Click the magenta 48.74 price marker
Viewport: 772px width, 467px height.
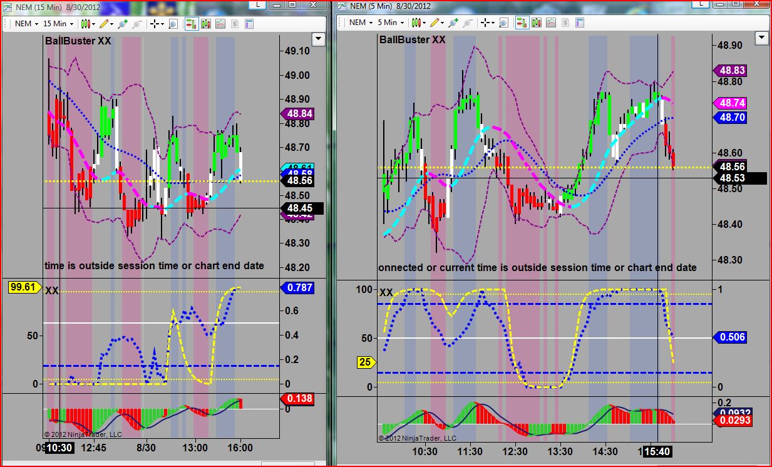coord(730,103)
